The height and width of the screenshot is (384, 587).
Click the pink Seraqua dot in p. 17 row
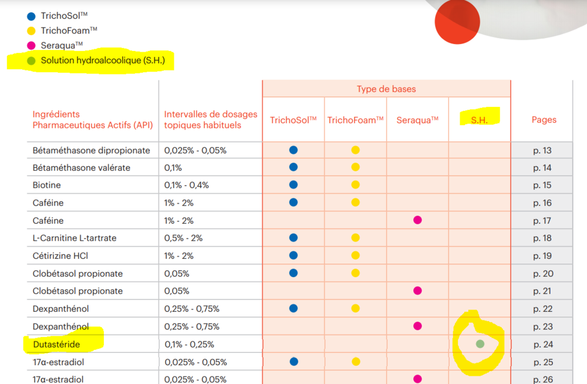tap(417, 220)
